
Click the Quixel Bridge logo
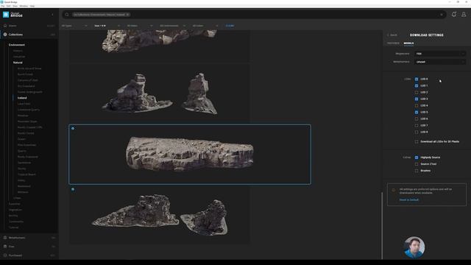(x=13, y=15)
